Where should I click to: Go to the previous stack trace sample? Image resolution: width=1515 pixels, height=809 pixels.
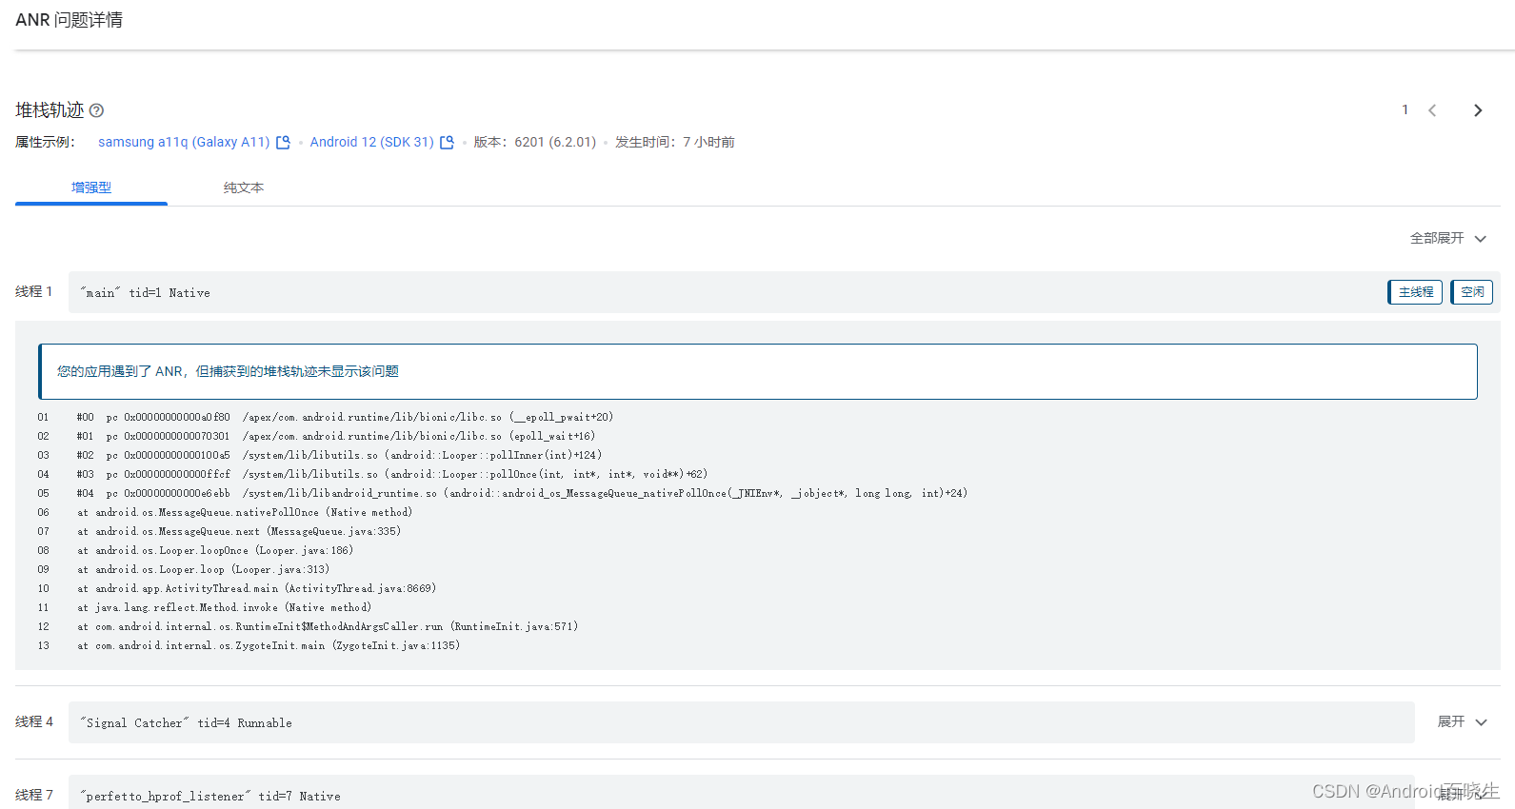(x=1432, y=110)
